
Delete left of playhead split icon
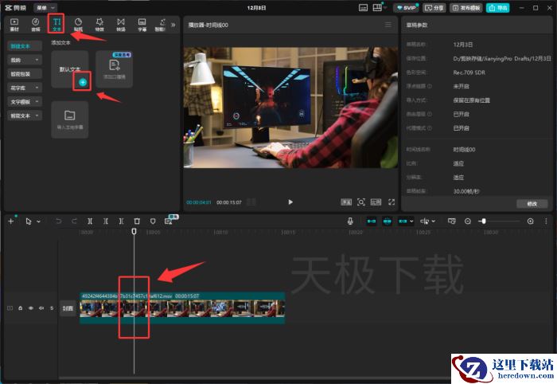pyautogui.click(x=106, y=221)
